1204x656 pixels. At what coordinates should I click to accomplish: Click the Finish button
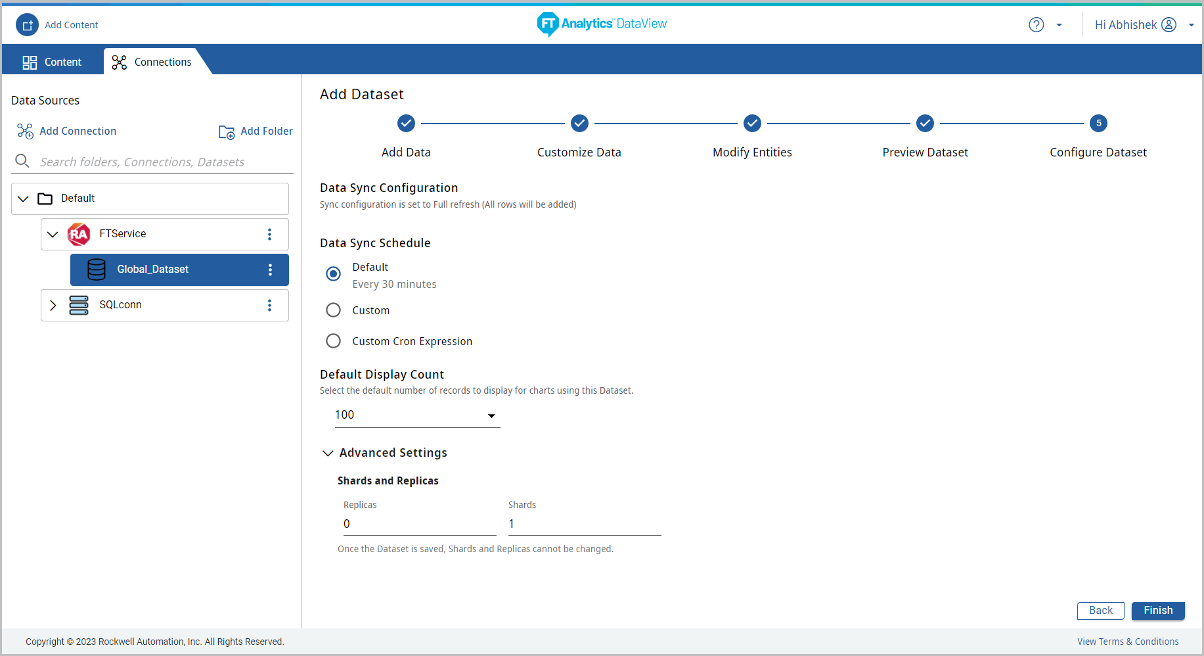[1158, 611]
